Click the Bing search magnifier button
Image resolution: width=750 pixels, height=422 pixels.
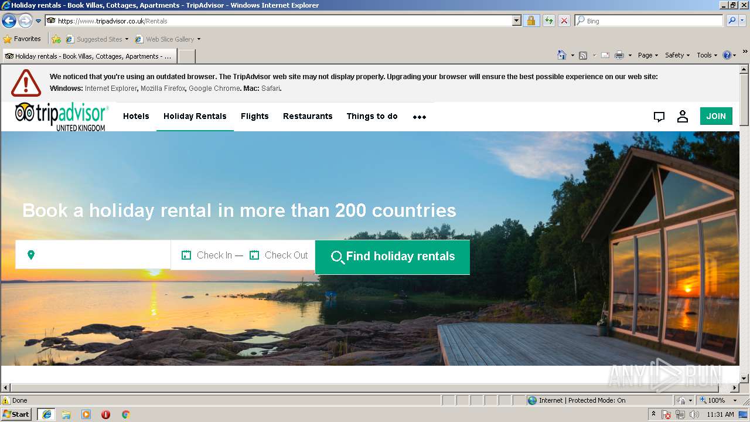point(732,21)
